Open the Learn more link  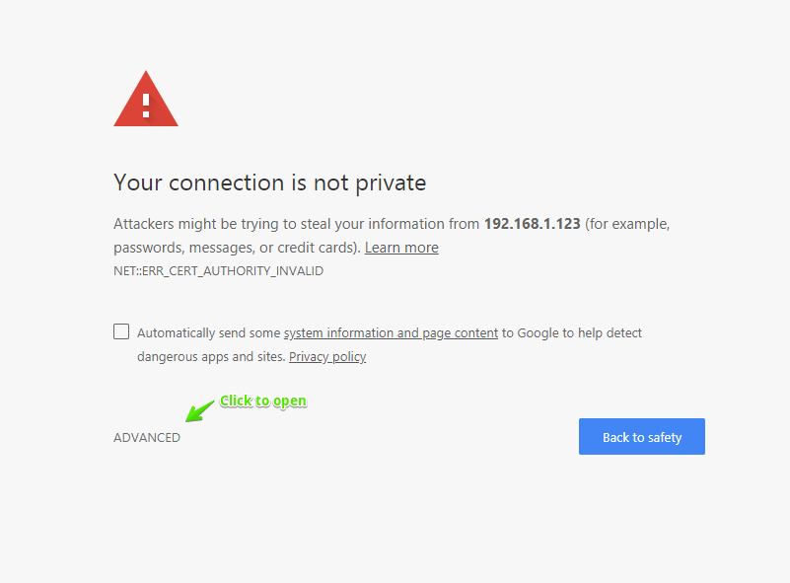(401, 248)
